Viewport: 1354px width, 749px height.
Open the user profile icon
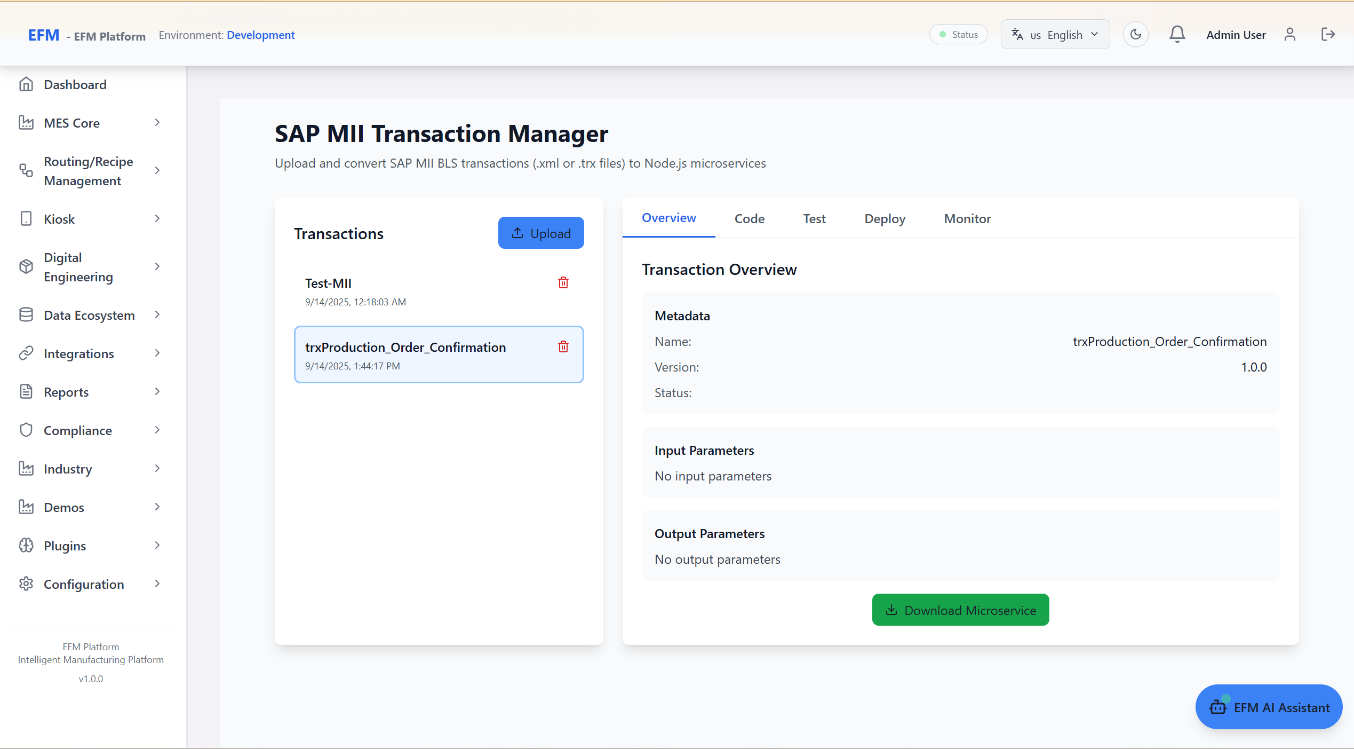1289,35
